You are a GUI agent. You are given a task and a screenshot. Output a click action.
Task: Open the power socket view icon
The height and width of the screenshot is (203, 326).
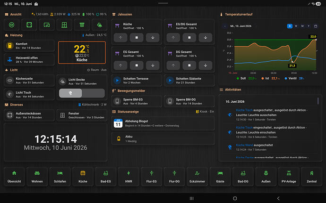pyautogui.click(x=29, y=25)
